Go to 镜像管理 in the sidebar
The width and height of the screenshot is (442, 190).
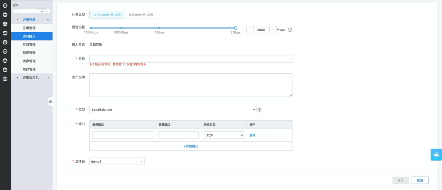click(29, 61)
